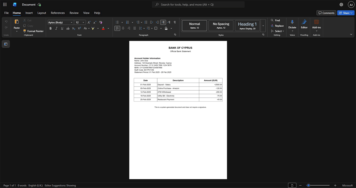Toggle Align Left paragraph alignment
This screenshot has width=356, height=188.
click(x=117, y=28)
